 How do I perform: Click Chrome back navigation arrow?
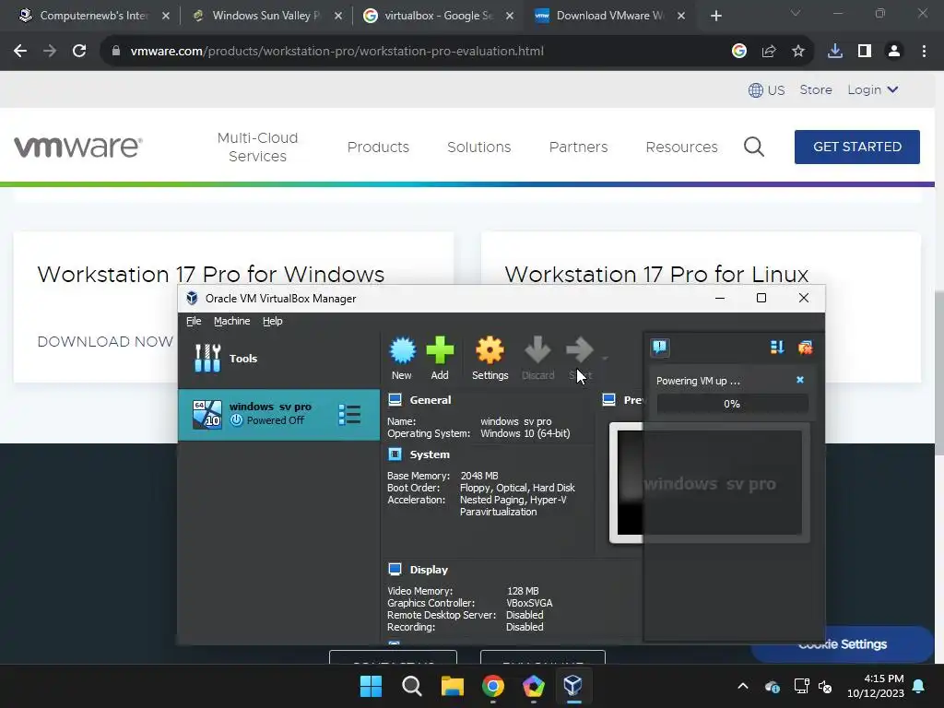(20, 52)
